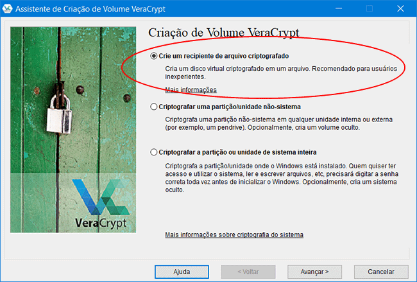The width and height of the screenshot is (417, 282).
Task: Cancel the wizard with Cancelar
Action: tap(381, 272)
